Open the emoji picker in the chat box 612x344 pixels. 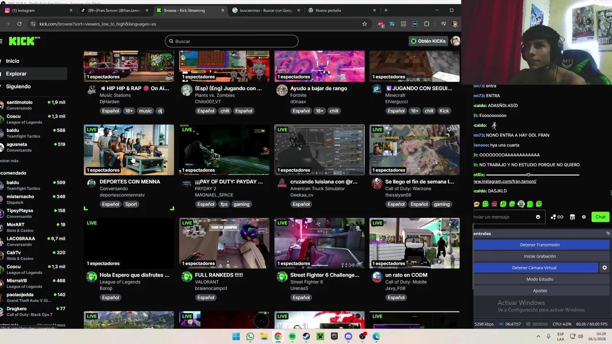click(538, 217)
